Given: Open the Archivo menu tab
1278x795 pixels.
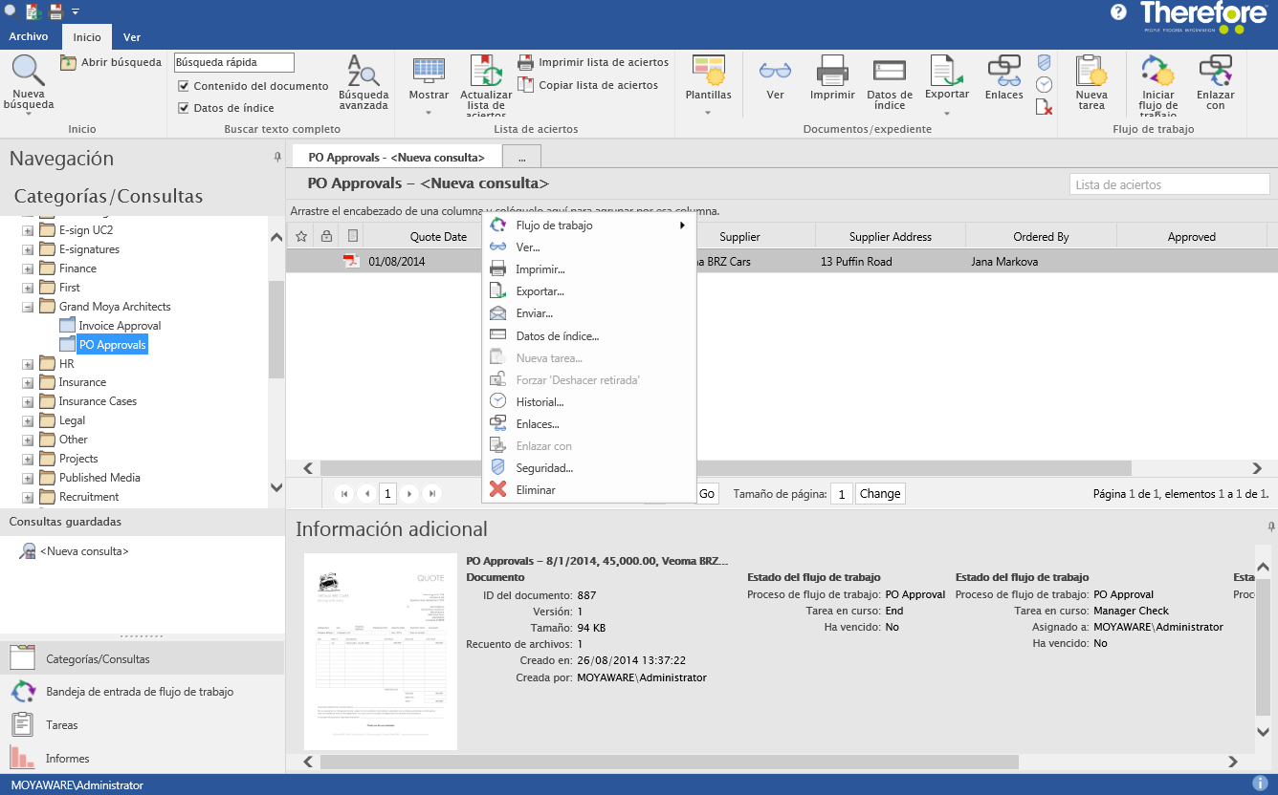Looking at the screenshot, I should tap(29, 36).
